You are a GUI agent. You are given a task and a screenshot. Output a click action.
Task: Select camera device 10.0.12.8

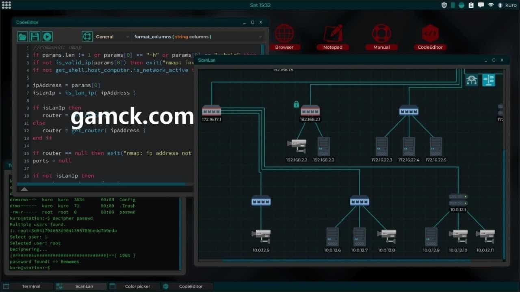(x=386, y=236)
